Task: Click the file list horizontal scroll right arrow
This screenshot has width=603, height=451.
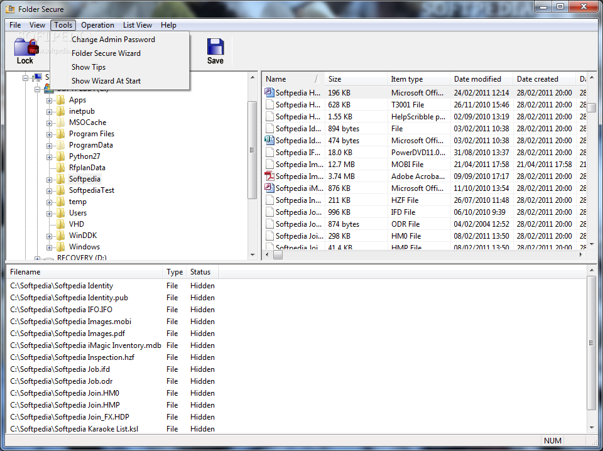Action: (x=581, y=254)
